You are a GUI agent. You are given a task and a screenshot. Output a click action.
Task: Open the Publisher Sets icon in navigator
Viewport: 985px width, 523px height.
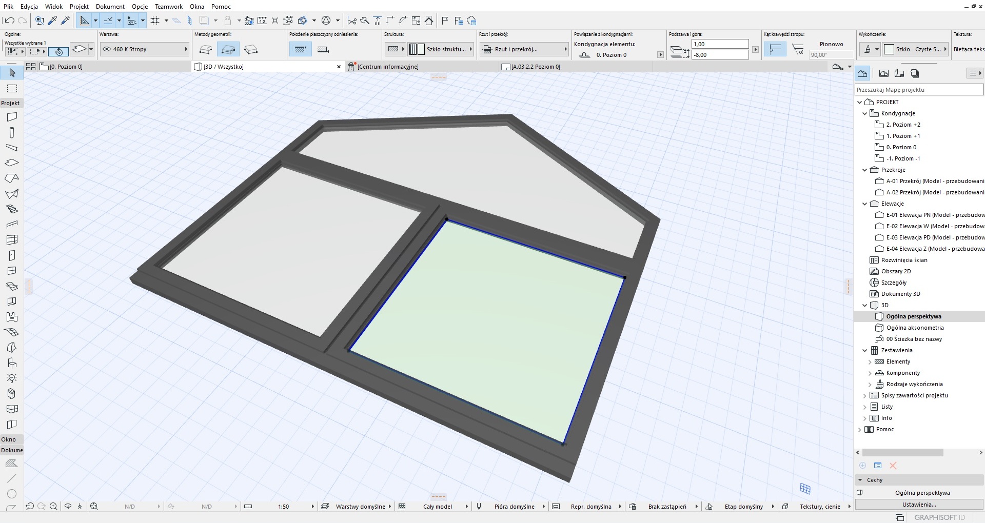[x=915, y=73]
